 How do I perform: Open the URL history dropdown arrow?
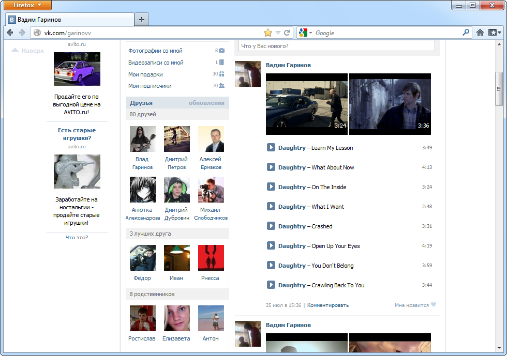pyautogui.click(x=278, y=33)
